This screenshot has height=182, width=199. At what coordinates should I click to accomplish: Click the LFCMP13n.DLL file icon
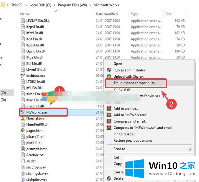click(23, 21)
